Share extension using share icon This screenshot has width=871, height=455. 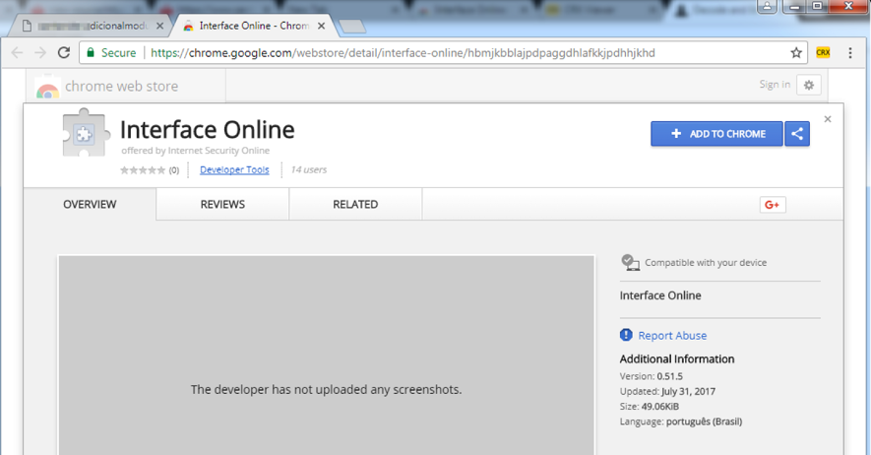tap(797, 134)
